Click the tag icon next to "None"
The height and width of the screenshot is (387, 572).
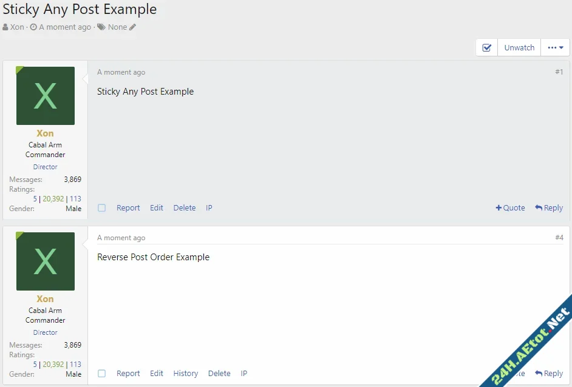click(101, 27)
